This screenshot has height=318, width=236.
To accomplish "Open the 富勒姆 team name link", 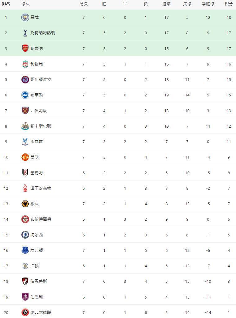I will (x=37, y=173).
